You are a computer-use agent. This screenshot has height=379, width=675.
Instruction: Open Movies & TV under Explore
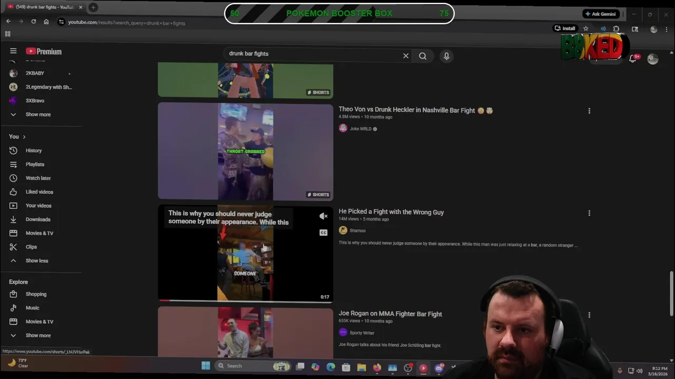[41, 322]
